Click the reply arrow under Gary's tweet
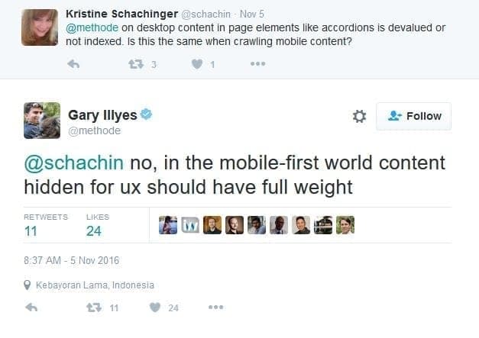 tap(31, 307)
